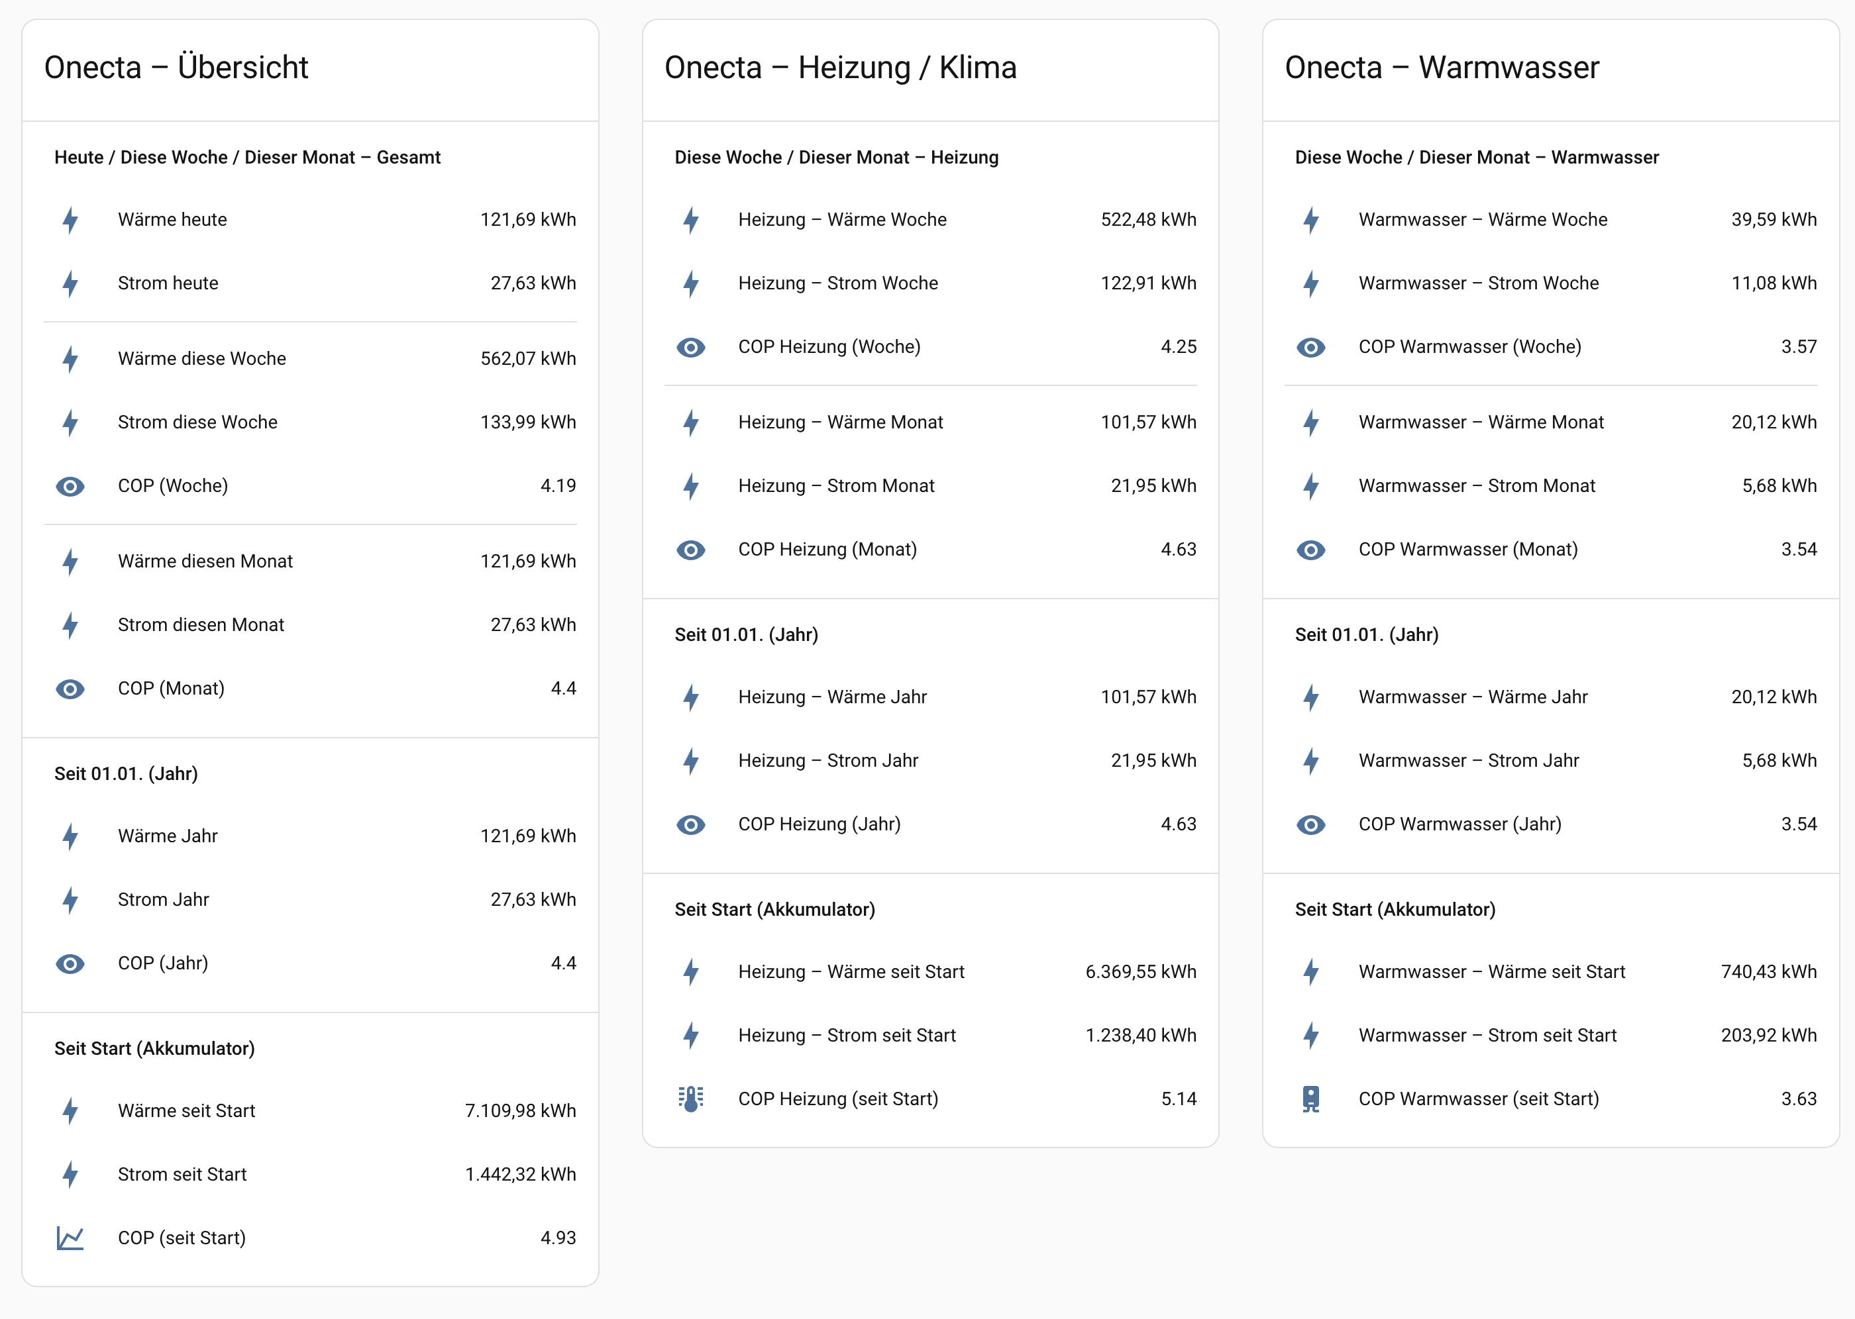Click the eye icon beside COP (Jahr)
The image size is (1855, 1319).
point(70,963)
